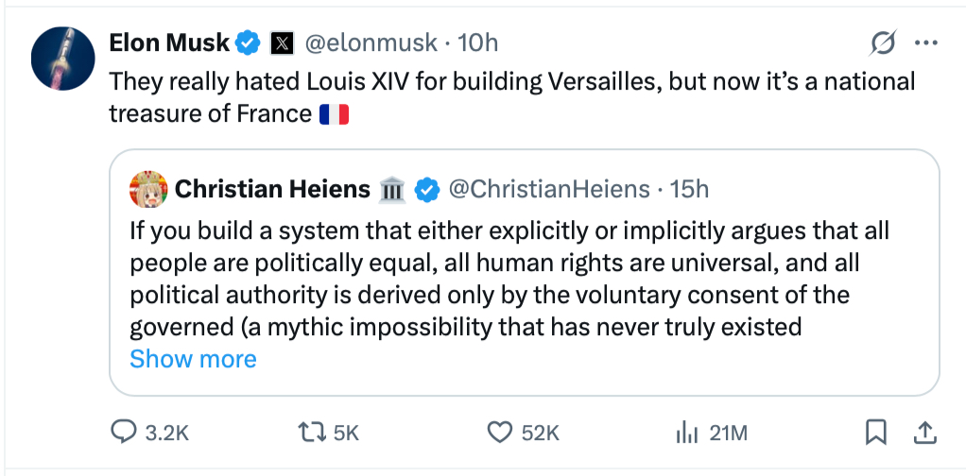
Task: Open the quoted tweet body text
Action: click(510, 280)
